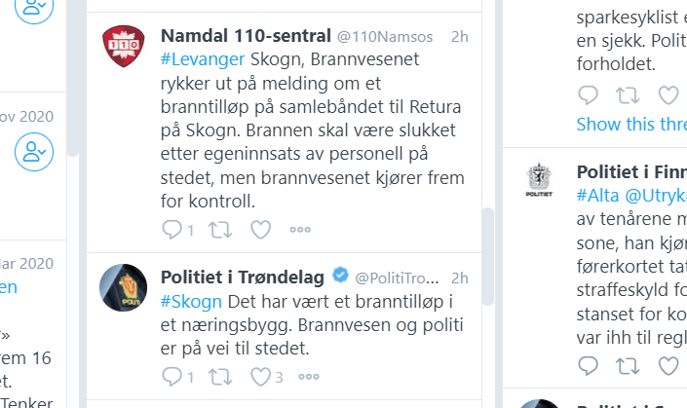Retweet the Politiet i Finnmark tweet
The width and height of the screenshot is (687, 408).
point(629,365)
